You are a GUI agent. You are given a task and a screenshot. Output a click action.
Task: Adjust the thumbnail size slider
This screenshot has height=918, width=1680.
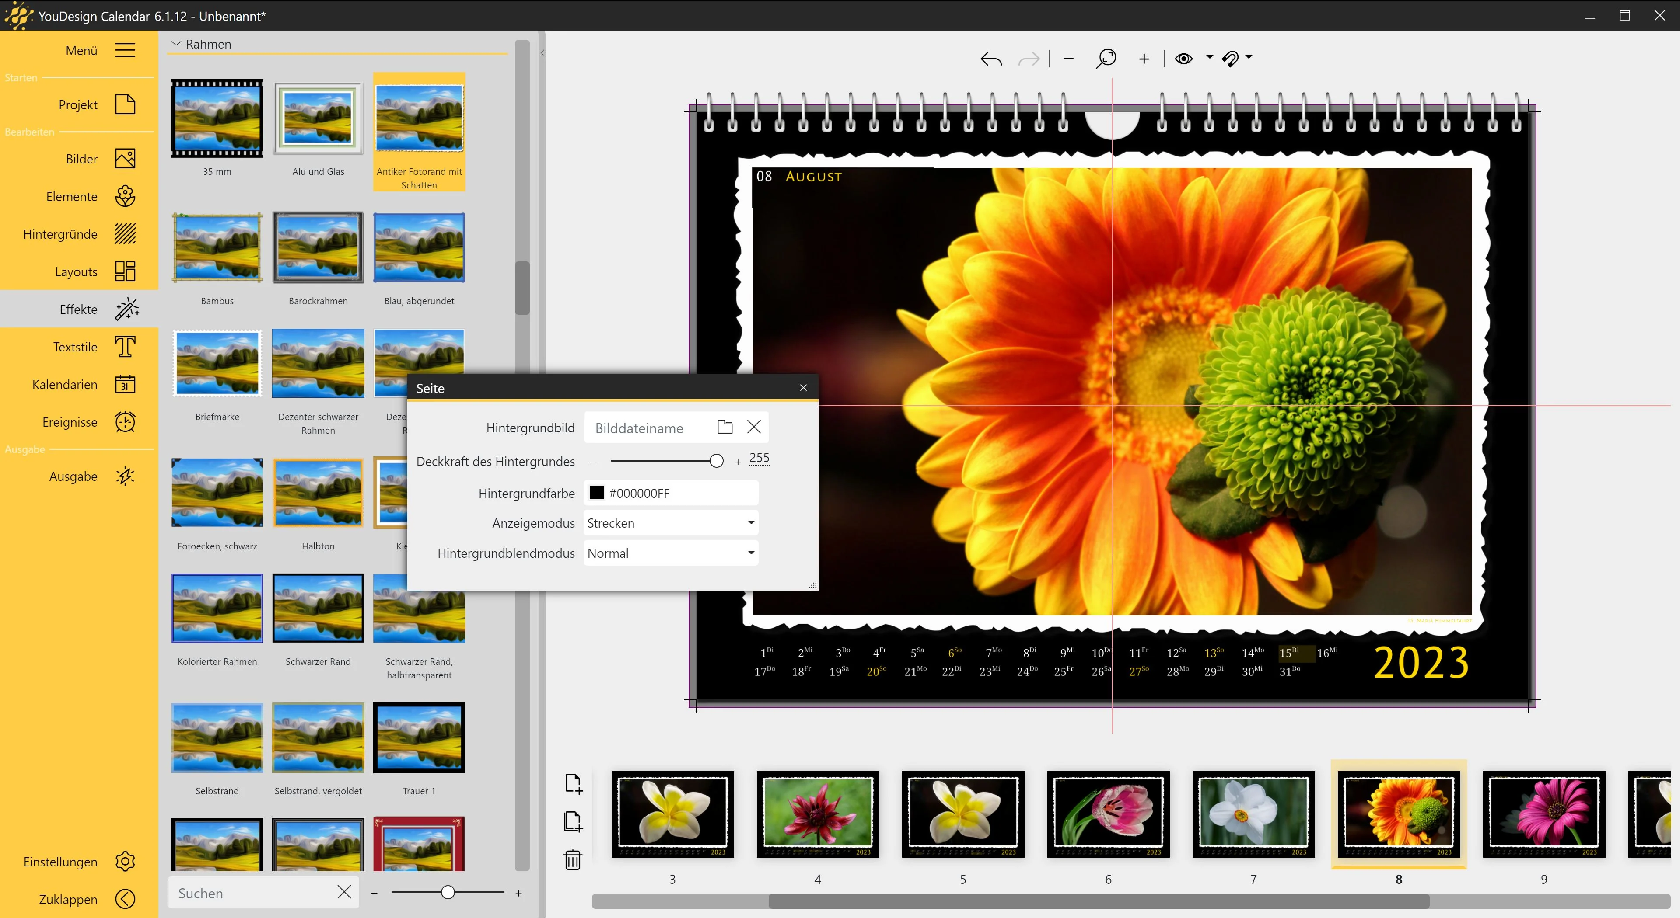pyautogui.click(x=448, y=893)
